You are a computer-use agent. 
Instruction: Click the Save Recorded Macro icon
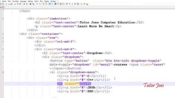[78, 4]
